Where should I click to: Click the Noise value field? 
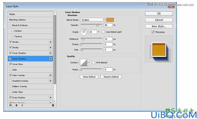pos(108,70)
